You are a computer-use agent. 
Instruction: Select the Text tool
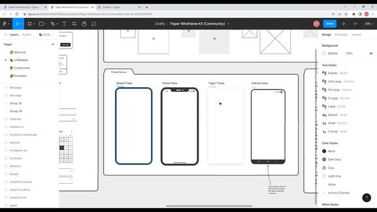tap(64, 24)
